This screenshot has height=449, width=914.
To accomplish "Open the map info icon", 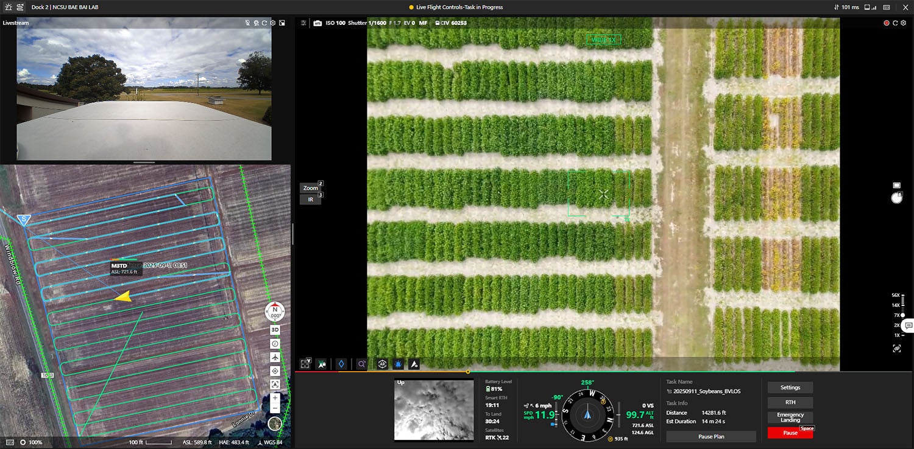I will click(275, 344).
